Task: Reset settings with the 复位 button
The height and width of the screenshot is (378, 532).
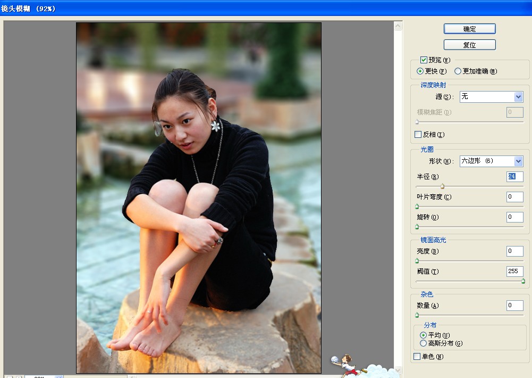Action: (470, 45)
